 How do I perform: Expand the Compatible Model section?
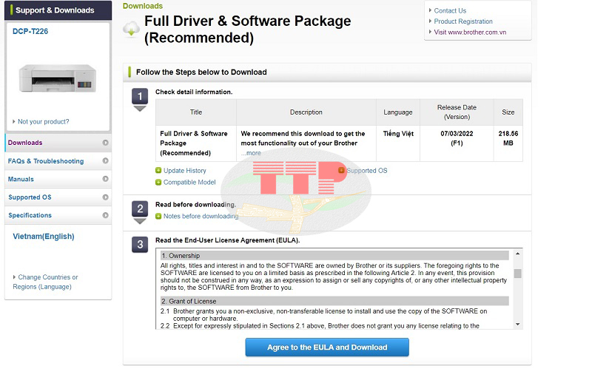point(189,182)
